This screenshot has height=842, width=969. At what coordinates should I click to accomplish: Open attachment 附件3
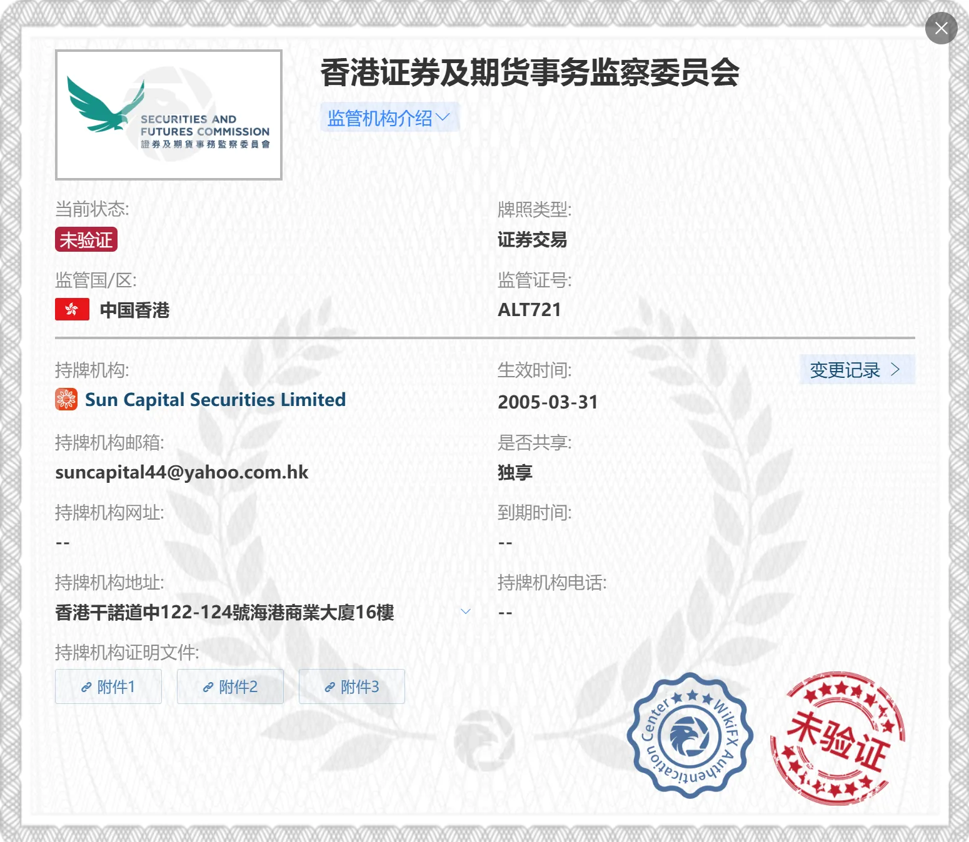352,686
